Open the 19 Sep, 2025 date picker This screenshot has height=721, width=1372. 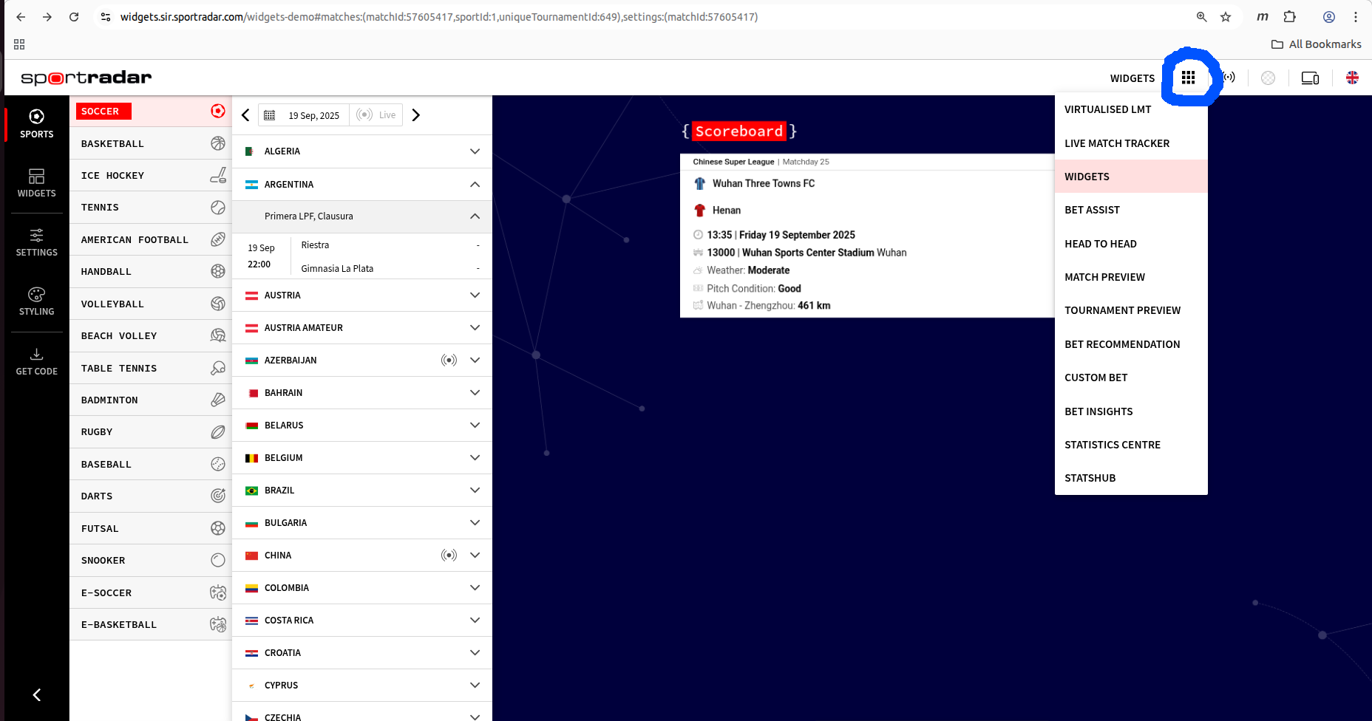(304, 115)
